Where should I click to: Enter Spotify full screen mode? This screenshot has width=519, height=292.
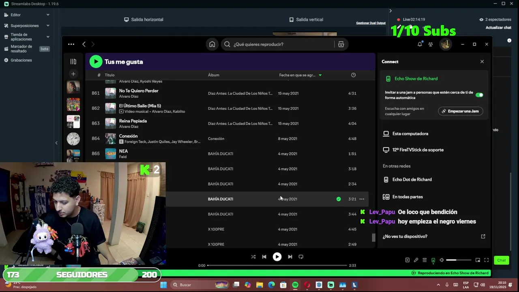click(487, 260)
